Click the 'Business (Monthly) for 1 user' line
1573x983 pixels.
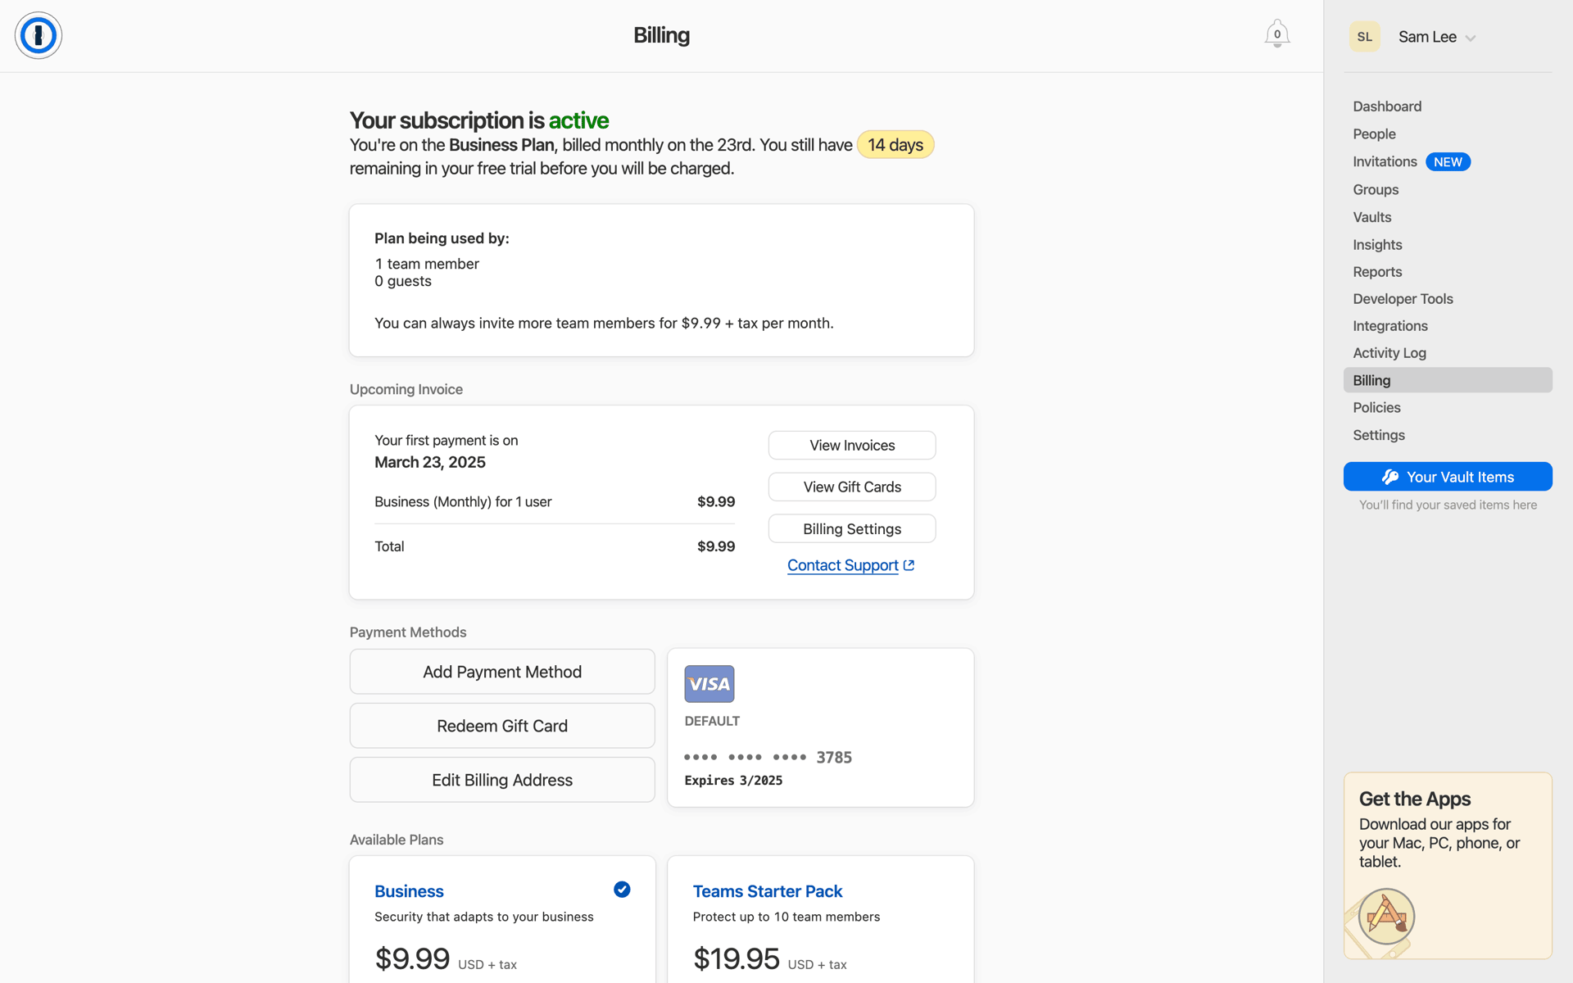click(x=463, y=501)
